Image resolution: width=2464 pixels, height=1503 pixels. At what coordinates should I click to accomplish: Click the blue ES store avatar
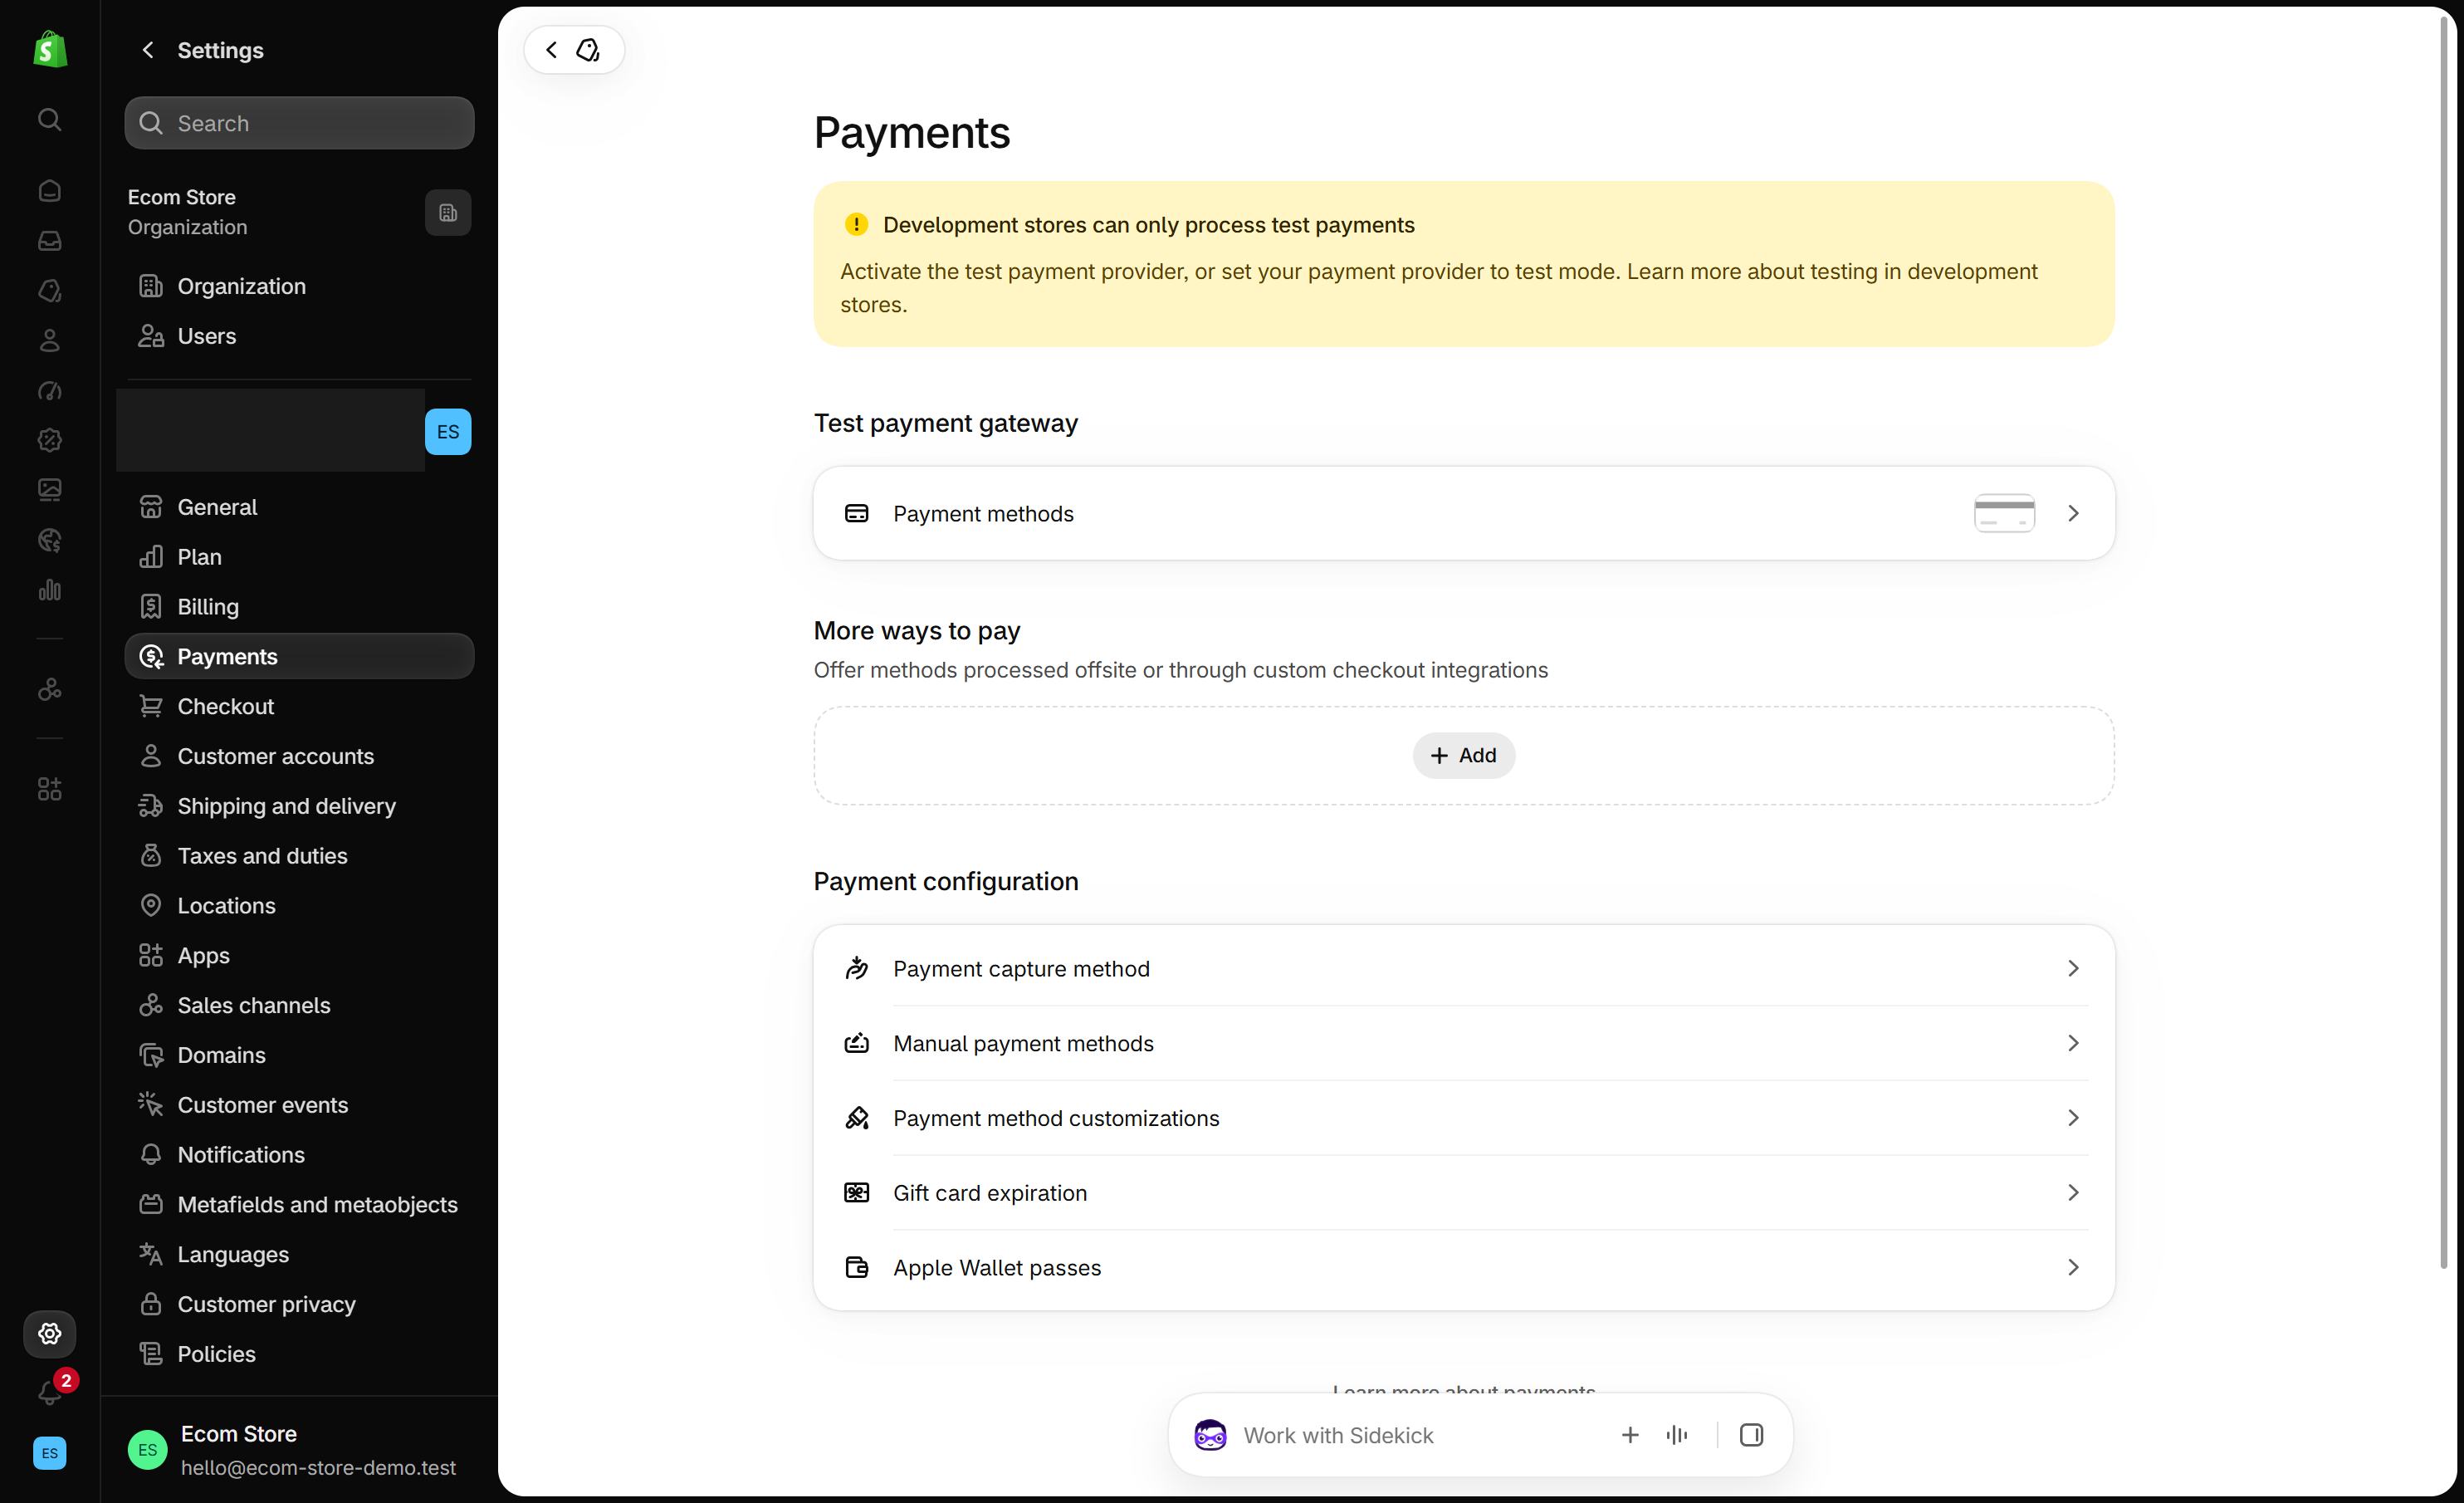tap(448, 432)
